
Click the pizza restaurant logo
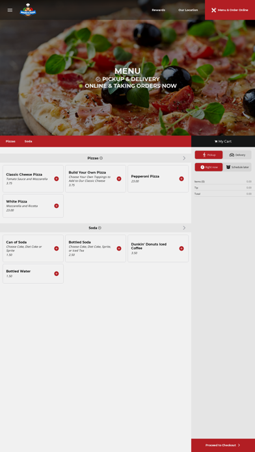click(x=28, y=10)
